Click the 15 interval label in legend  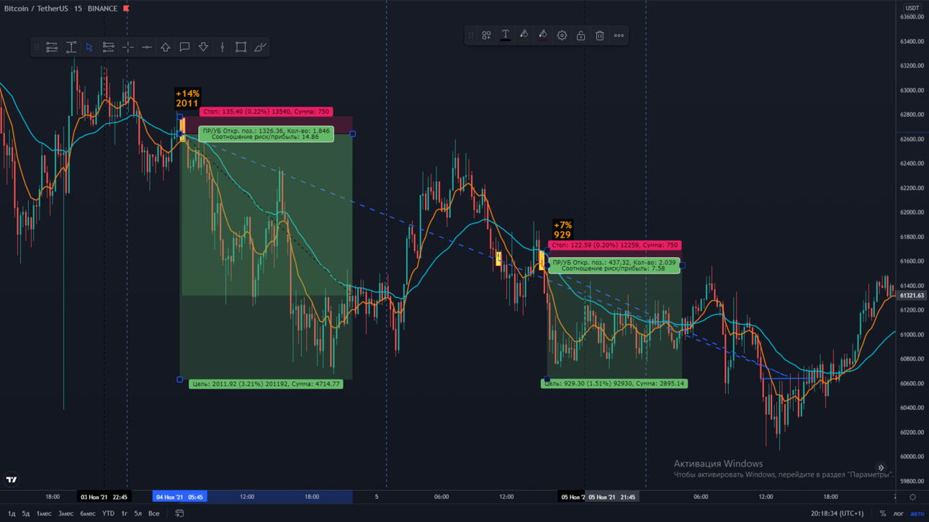77,9
